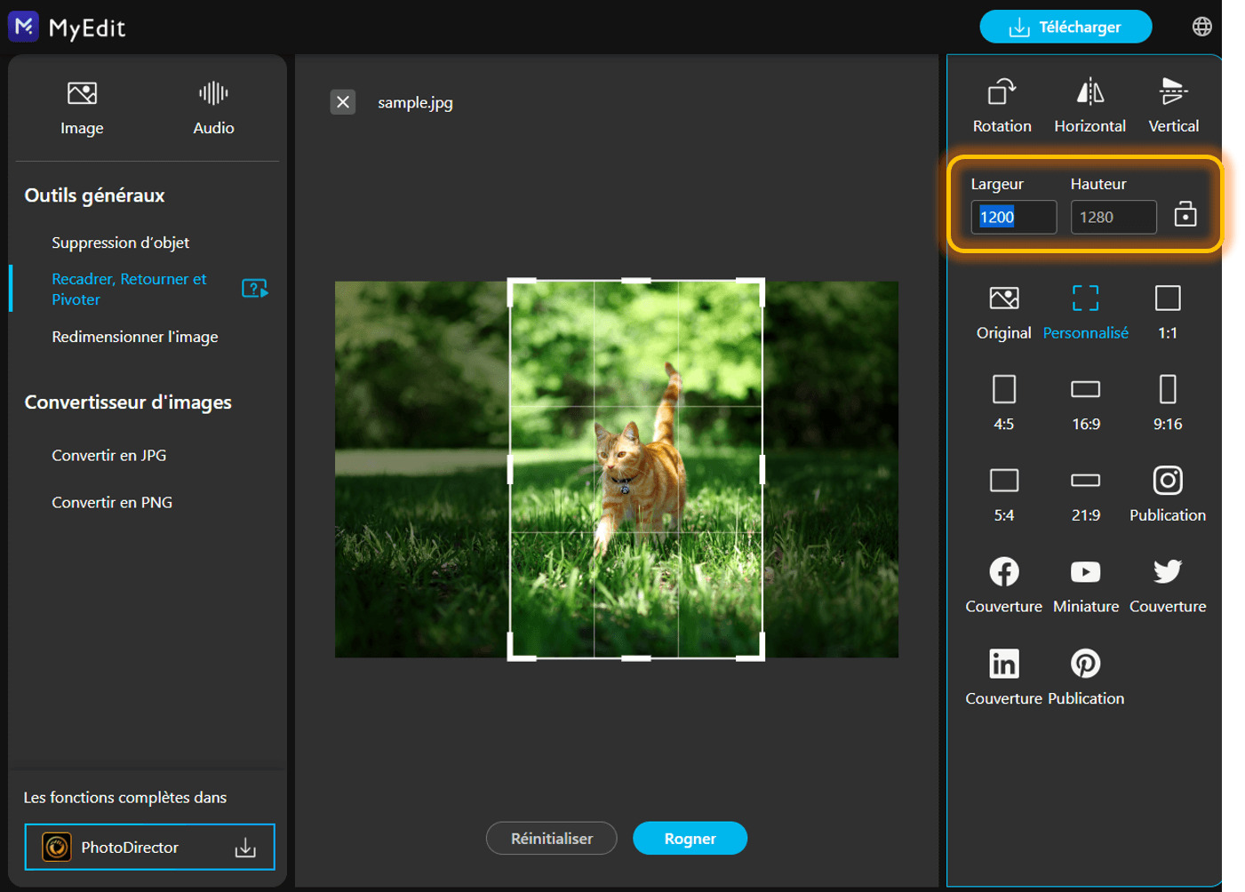The width and height of the screenshot is (1245, 892).
Task: Click the PhotoDirector download banner
Action: tap(149, 847)
